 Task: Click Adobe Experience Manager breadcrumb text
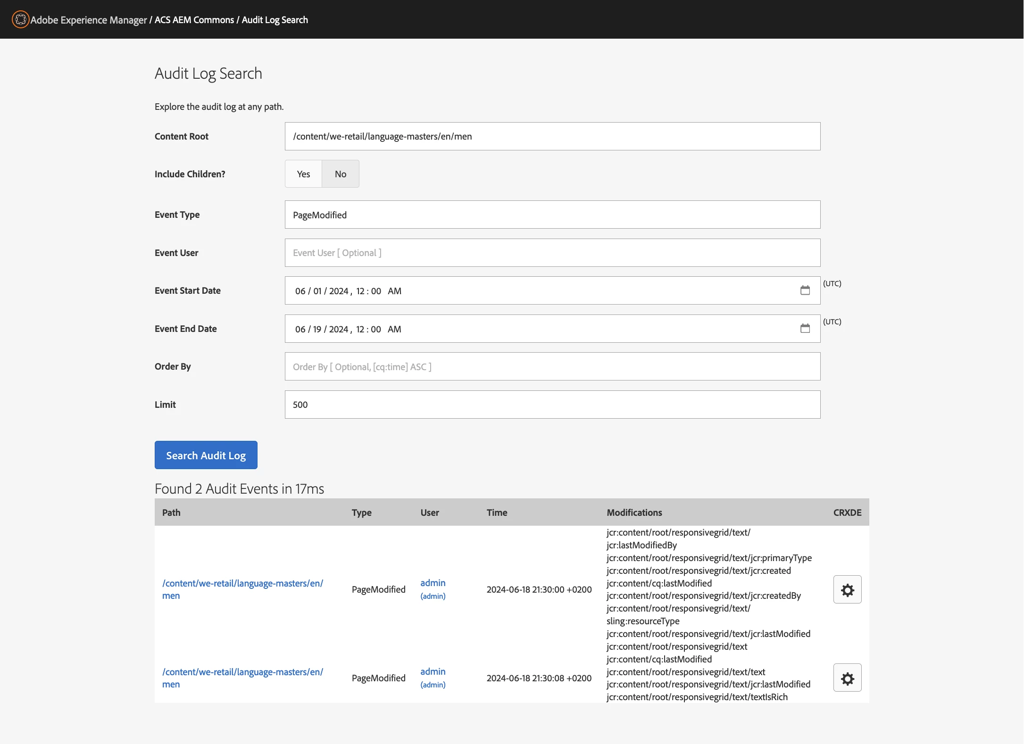click(x=89, y=20)
